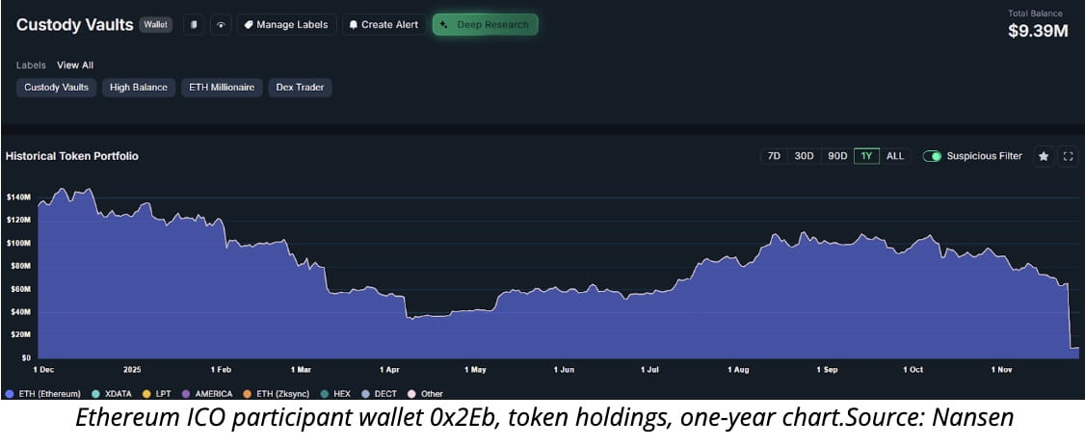Click the Dex Trader label chip
Viewport: 1085px width, 447px height.
[300, 87]
